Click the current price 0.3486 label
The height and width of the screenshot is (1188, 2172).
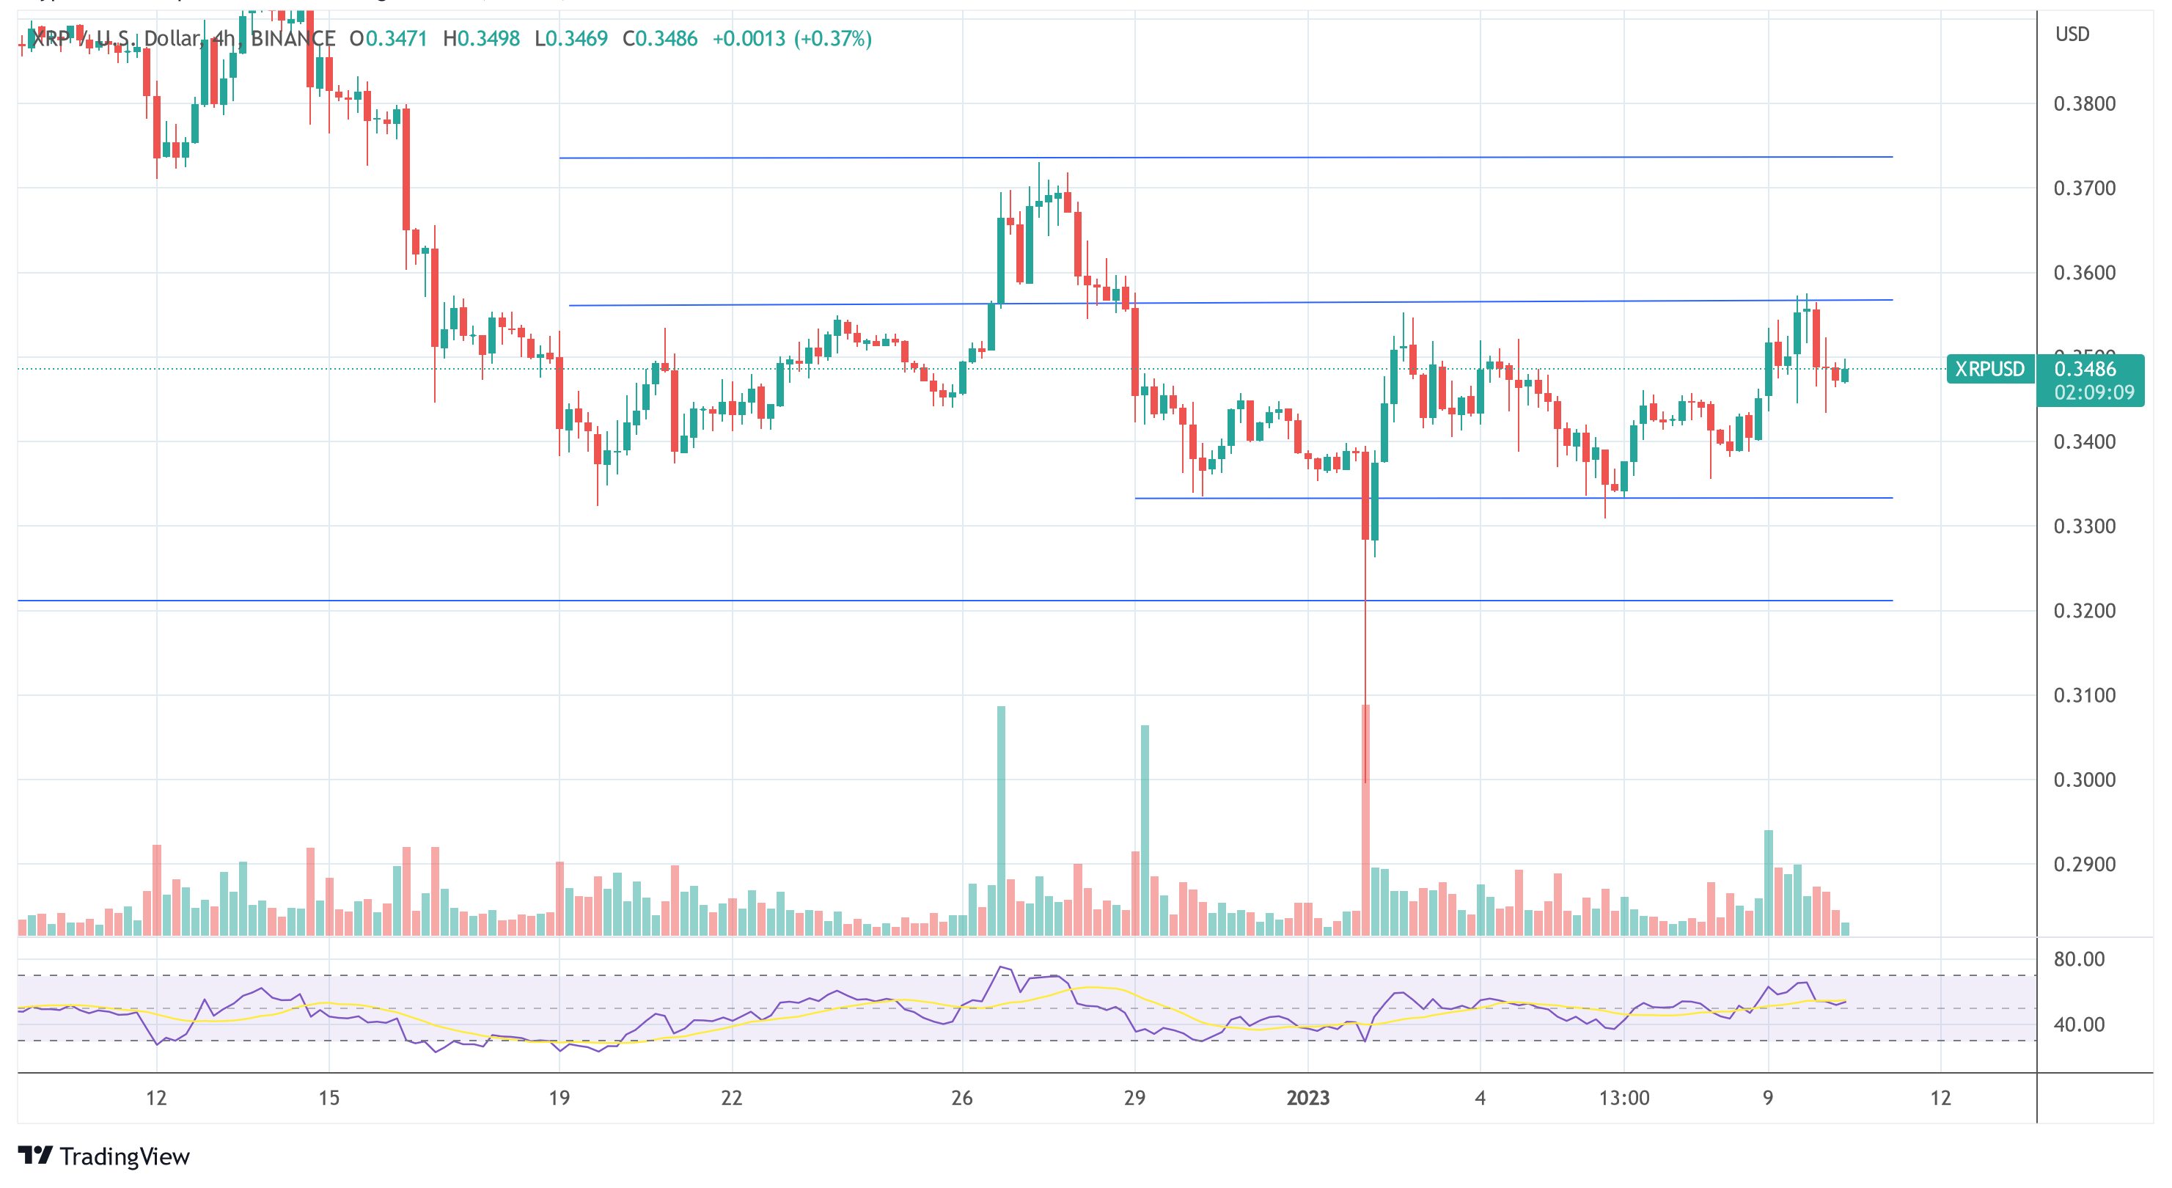click(x=2084, y=370)
